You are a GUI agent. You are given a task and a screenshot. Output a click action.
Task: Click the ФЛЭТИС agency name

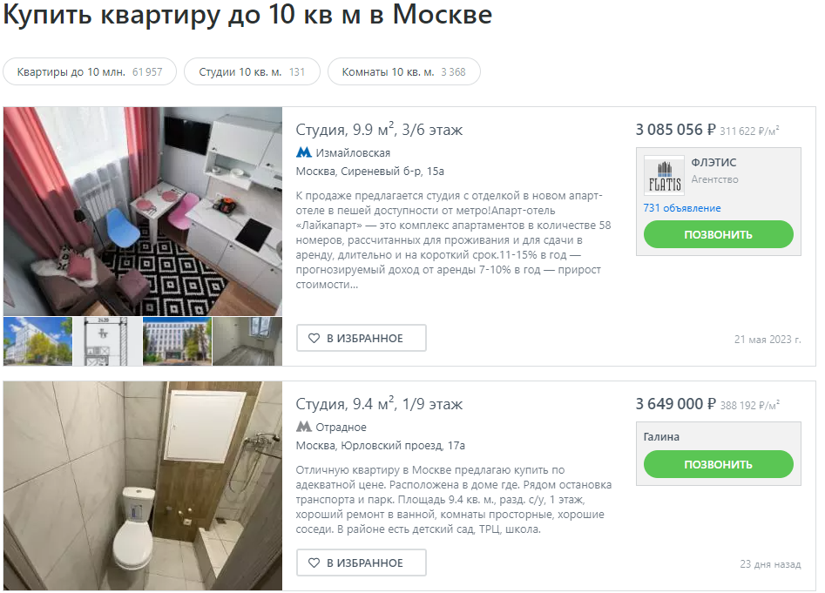click(713, 163)
